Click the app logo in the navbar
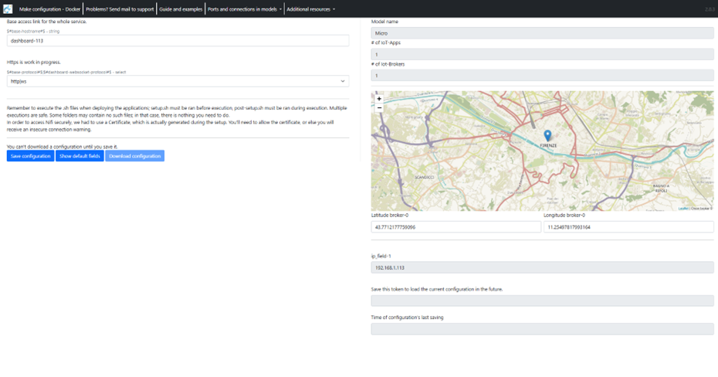The width and height of the screenshot is (718, 377). pyautogui.click(x=8, y=8)
